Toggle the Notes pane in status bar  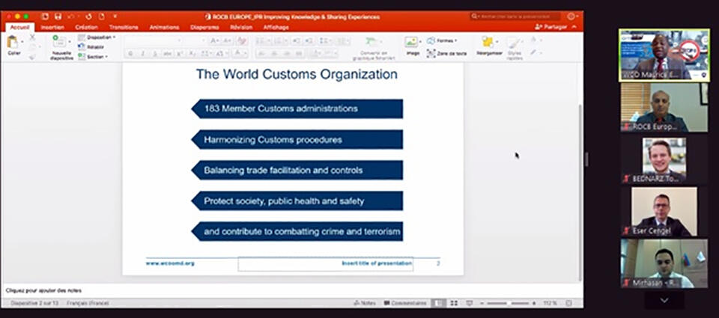click(x=365, y=303)
